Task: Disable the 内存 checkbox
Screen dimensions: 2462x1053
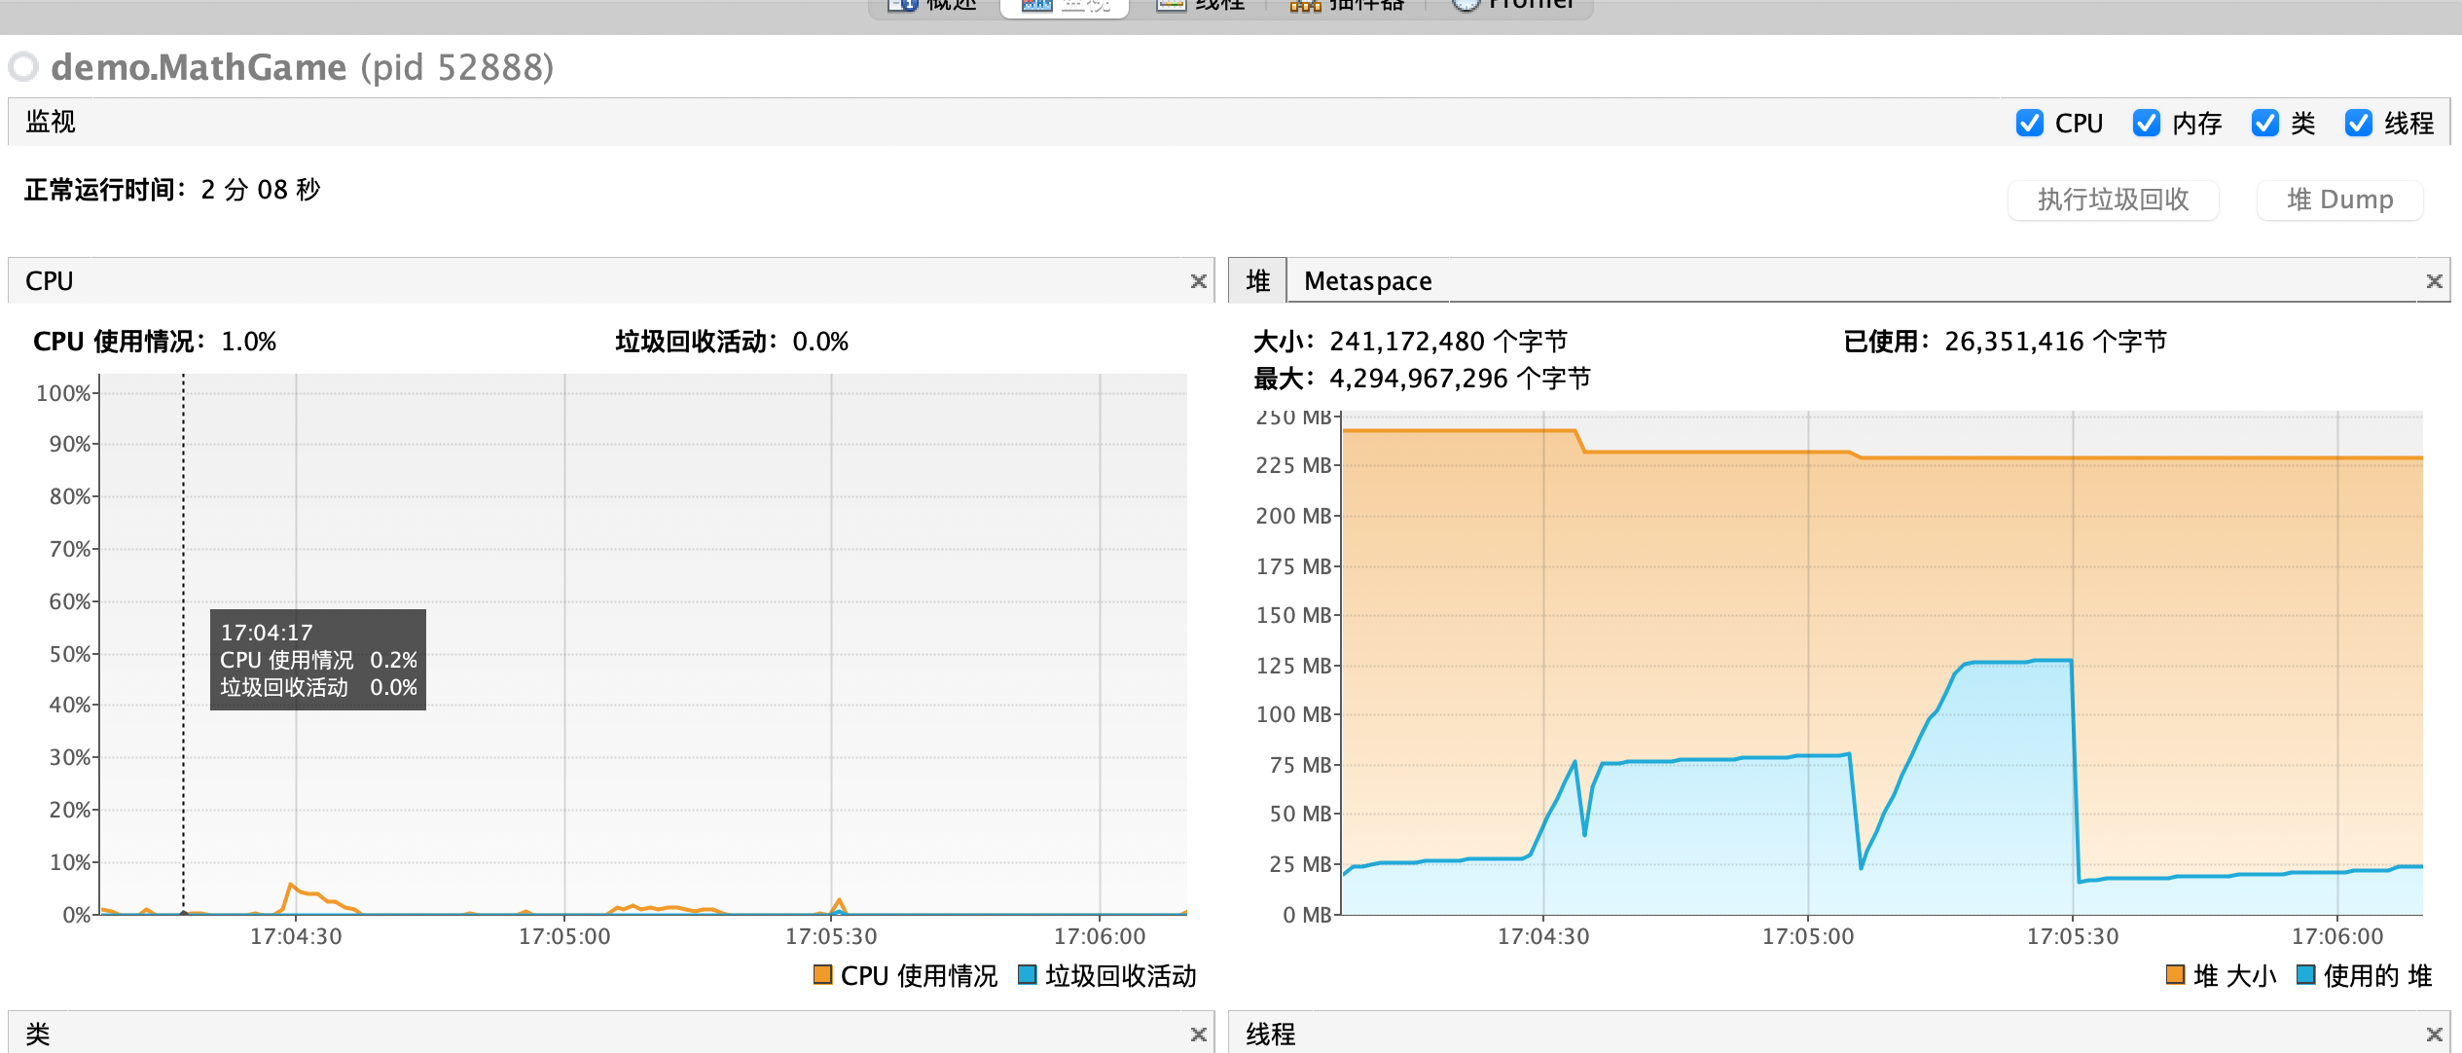Action: [2146, 123]
